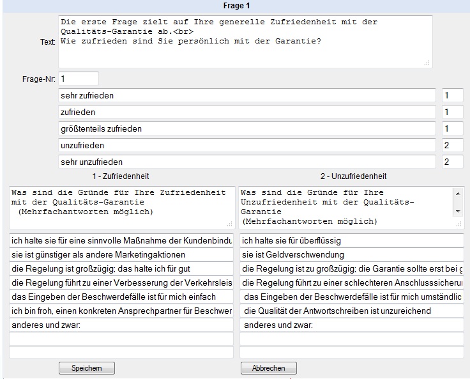This screenshot has width=470, height=379.
Task: Edit left column 'anderes und zwar:' field
Action: [x=121, y=325]
